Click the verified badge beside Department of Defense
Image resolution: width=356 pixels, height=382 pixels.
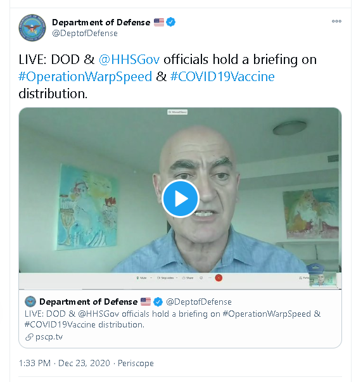coord(170,22)
